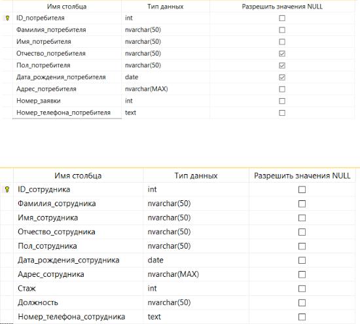
Task: Uncheck Allow NULL for Пол_потребителя
Action: point(282,65)
